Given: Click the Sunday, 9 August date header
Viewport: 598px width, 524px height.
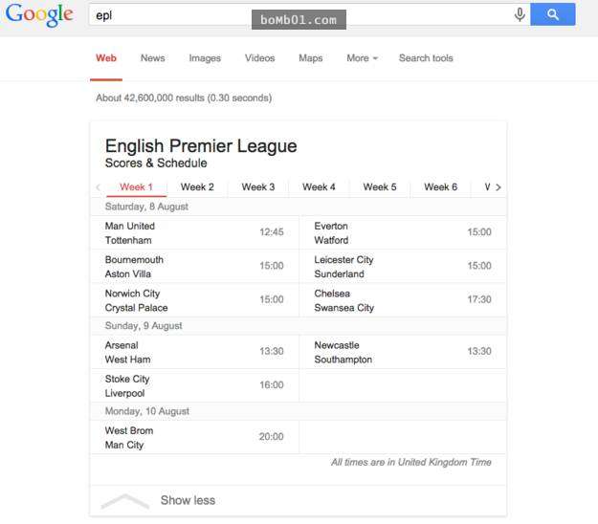Looking at the screenshot, I should click(x=144, y=326).
